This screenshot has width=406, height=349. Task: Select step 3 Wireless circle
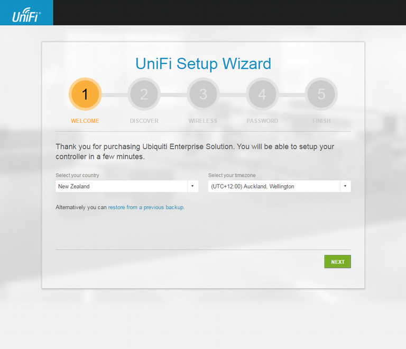tap(203, 94)
